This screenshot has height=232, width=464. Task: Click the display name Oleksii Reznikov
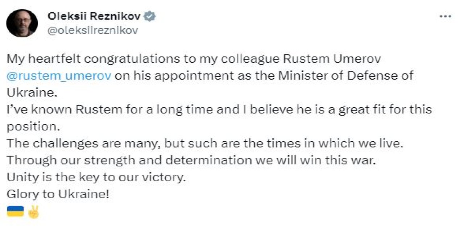94,16
